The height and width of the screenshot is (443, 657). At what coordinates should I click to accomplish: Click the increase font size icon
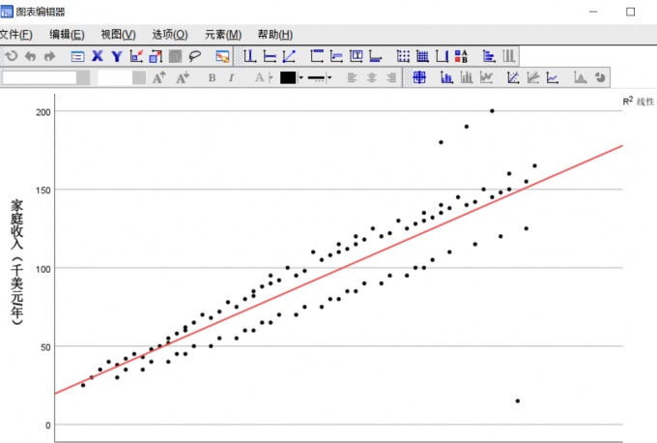(159, 77)
